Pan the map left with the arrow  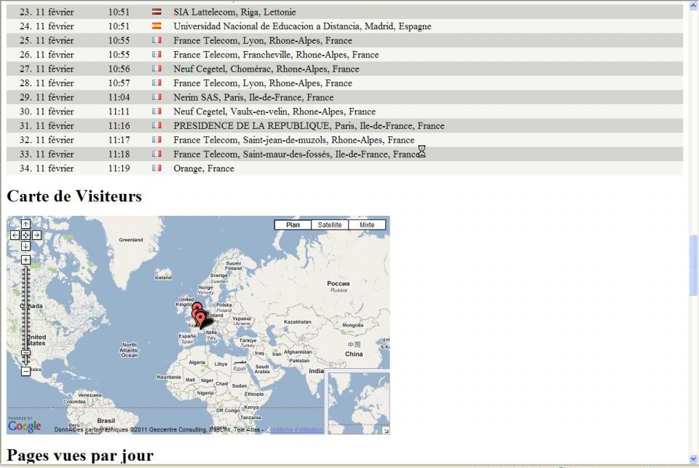(x=15, y=235)
